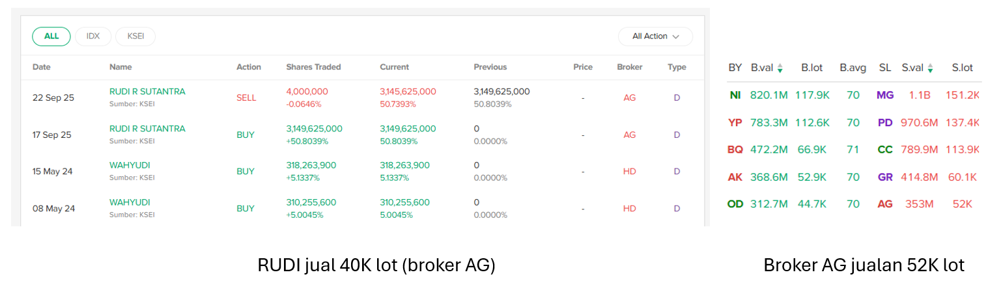Click the sort arrows beside S.val

[930, 68]
